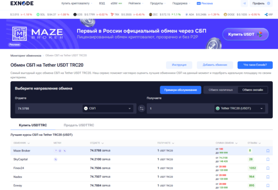The width and height of the screenshot is (278, 190).
Task: Sort by СУММА ОБМЕНА column
Action: point(226,143)
